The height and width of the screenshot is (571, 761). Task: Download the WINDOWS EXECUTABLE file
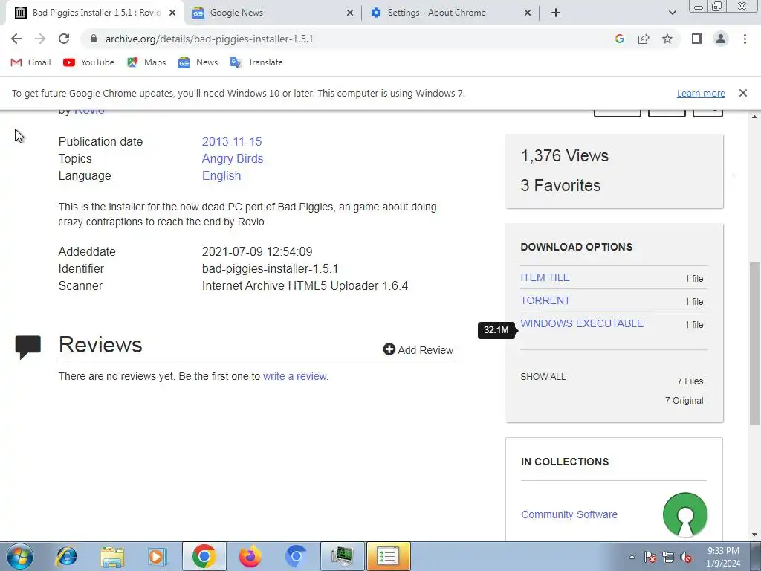point(582,323)
